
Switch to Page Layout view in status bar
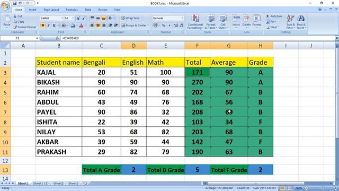click(x=287, y=188)
